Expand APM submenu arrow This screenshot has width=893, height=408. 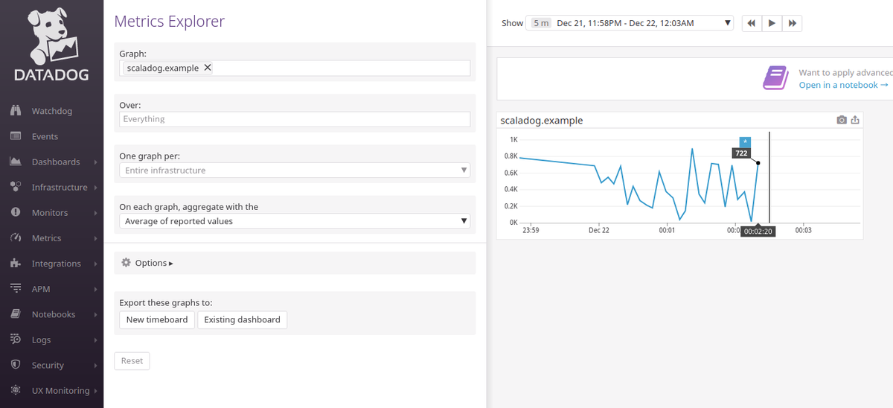(96, 289)
